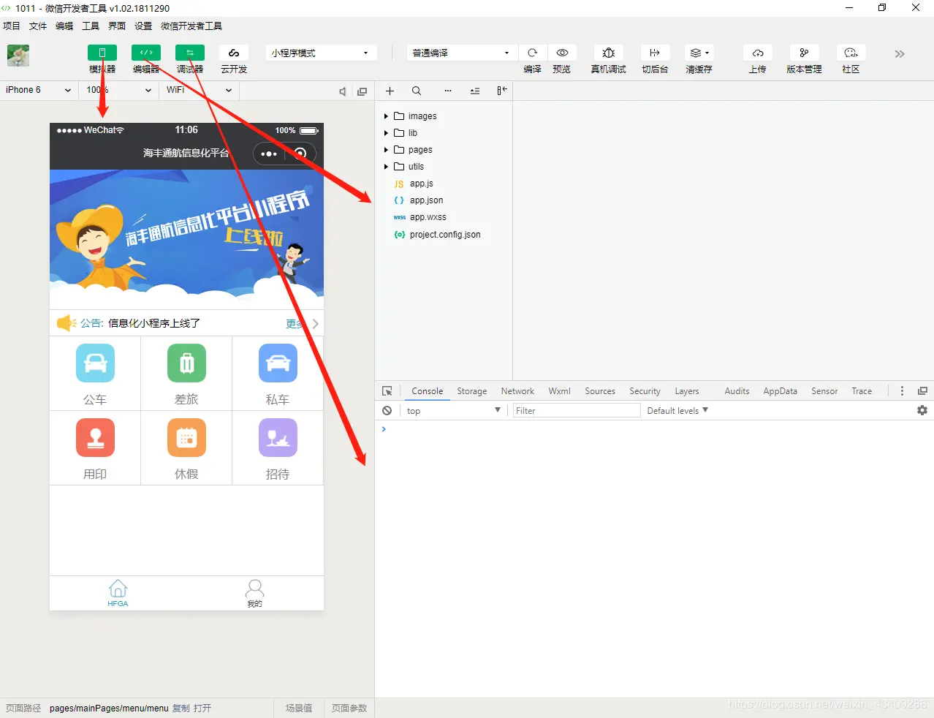Add a new file with plus icon
The height and width of the screenshot is (718, 934).
click(390, 91)
